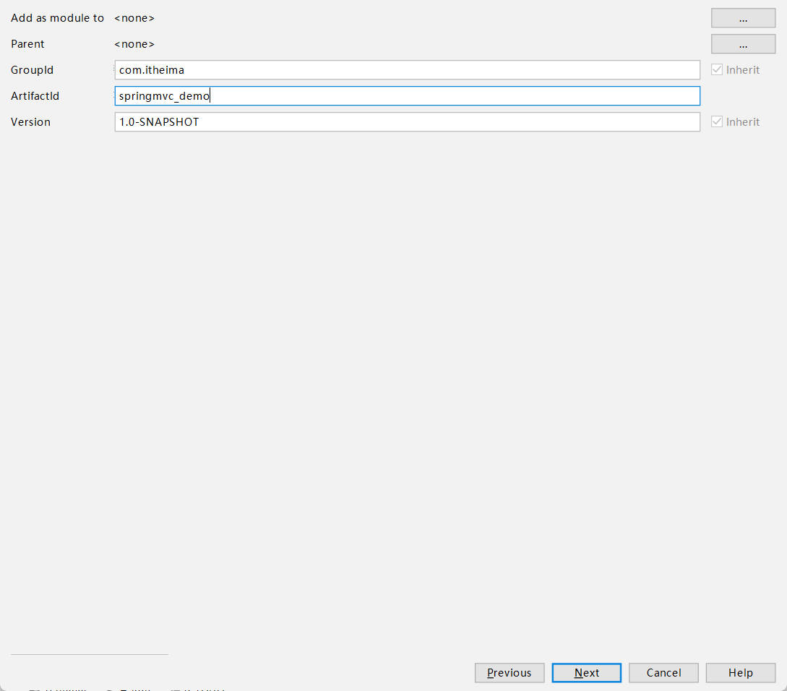Click the browse button for Add as module to

[743, 18]
